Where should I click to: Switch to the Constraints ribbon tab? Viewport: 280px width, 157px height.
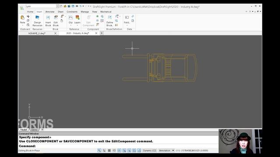click(72, 12)
